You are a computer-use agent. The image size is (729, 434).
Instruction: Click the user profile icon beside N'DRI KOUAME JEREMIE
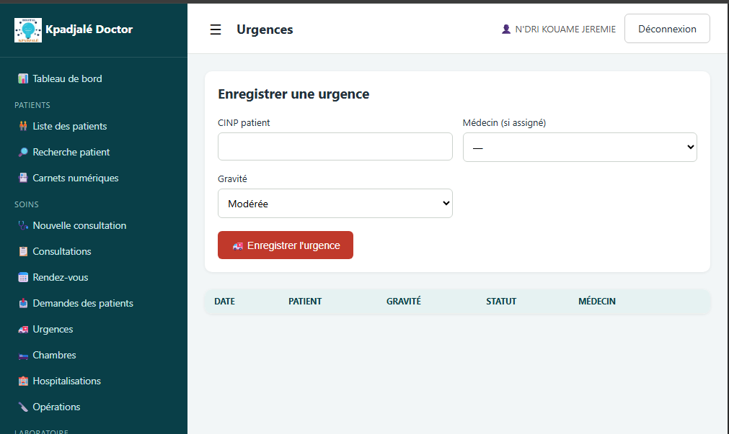point(506,30)
